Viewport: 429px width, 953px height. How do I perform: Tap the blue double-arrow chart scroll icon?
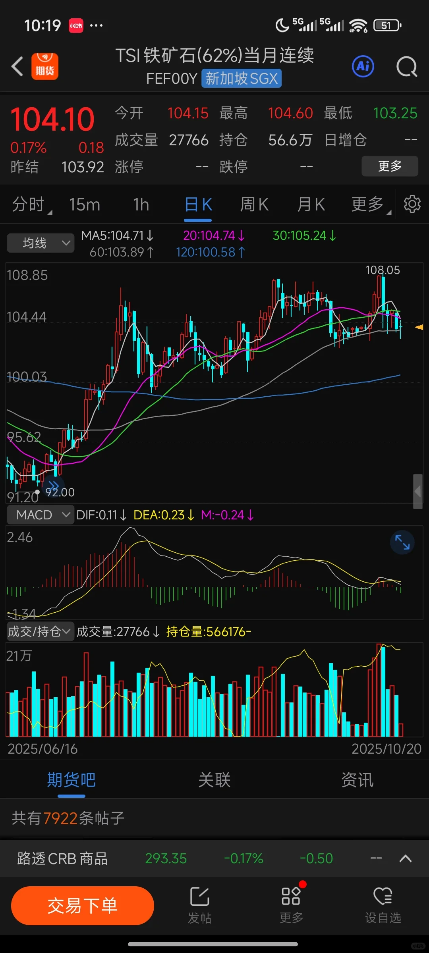[53, 485]
